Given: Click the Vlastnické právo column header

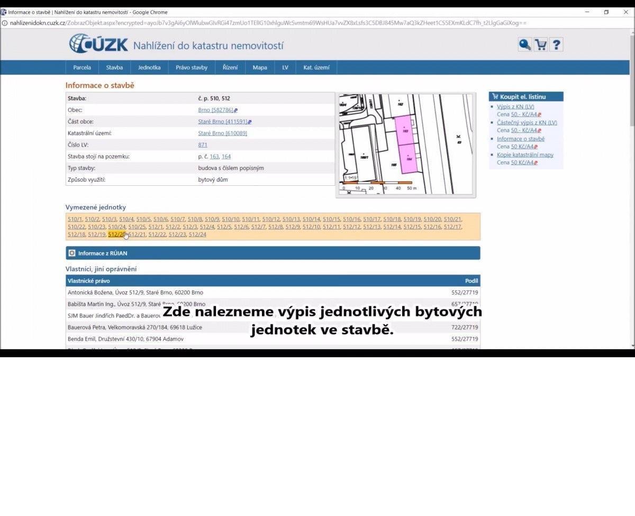Looking at the screenshot, I should [x=89, y=280].
